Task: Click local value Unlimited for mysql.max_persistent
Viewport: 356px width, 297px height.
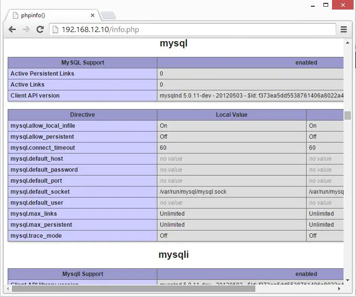Action: tap(172, 225)
